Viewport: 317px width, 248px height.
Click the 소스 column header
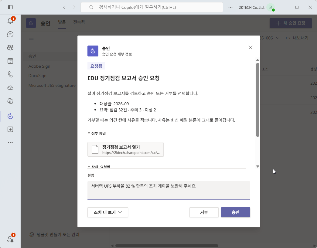click(x=265, y=69)
